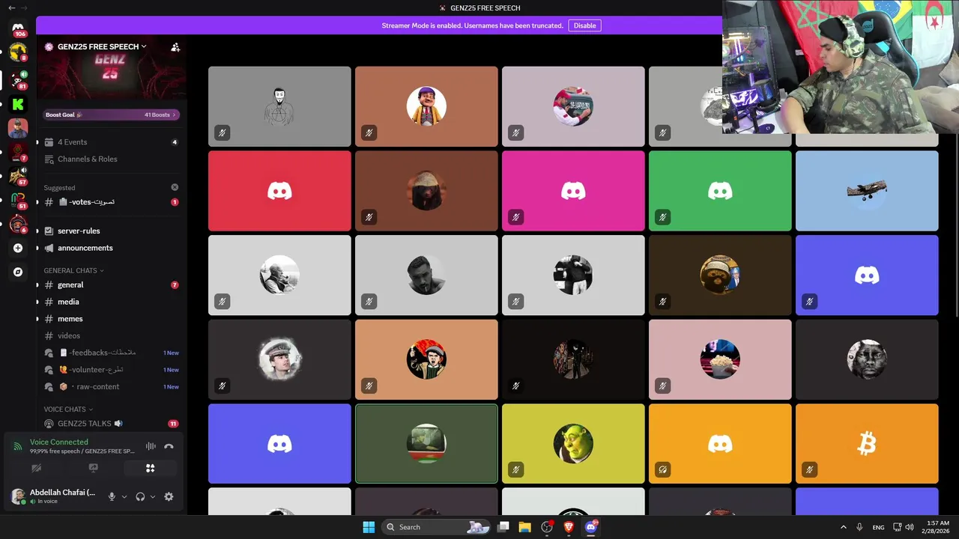This screenshot has width=959, height=539.
Task: Click the taskbar Search box
Action: point(437,527)
